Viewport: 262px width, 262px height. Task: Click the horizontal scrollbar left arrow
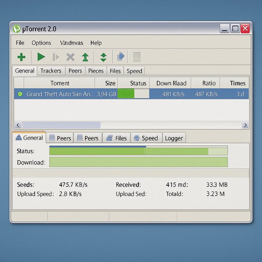click(18, 125)
